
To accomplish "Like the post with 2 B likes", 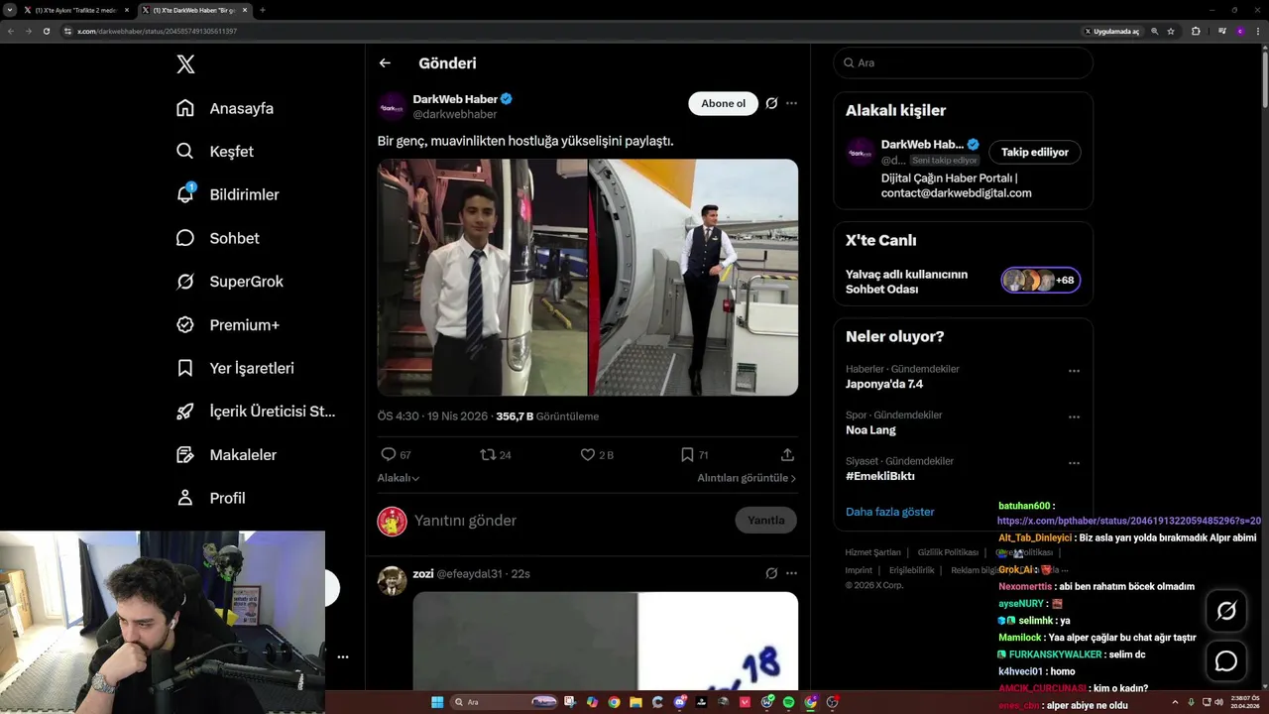I will click(x=588, y=454).
